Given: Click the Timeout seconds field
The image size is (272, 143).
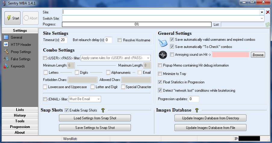Looking at the screenshot, I should 63,40.
